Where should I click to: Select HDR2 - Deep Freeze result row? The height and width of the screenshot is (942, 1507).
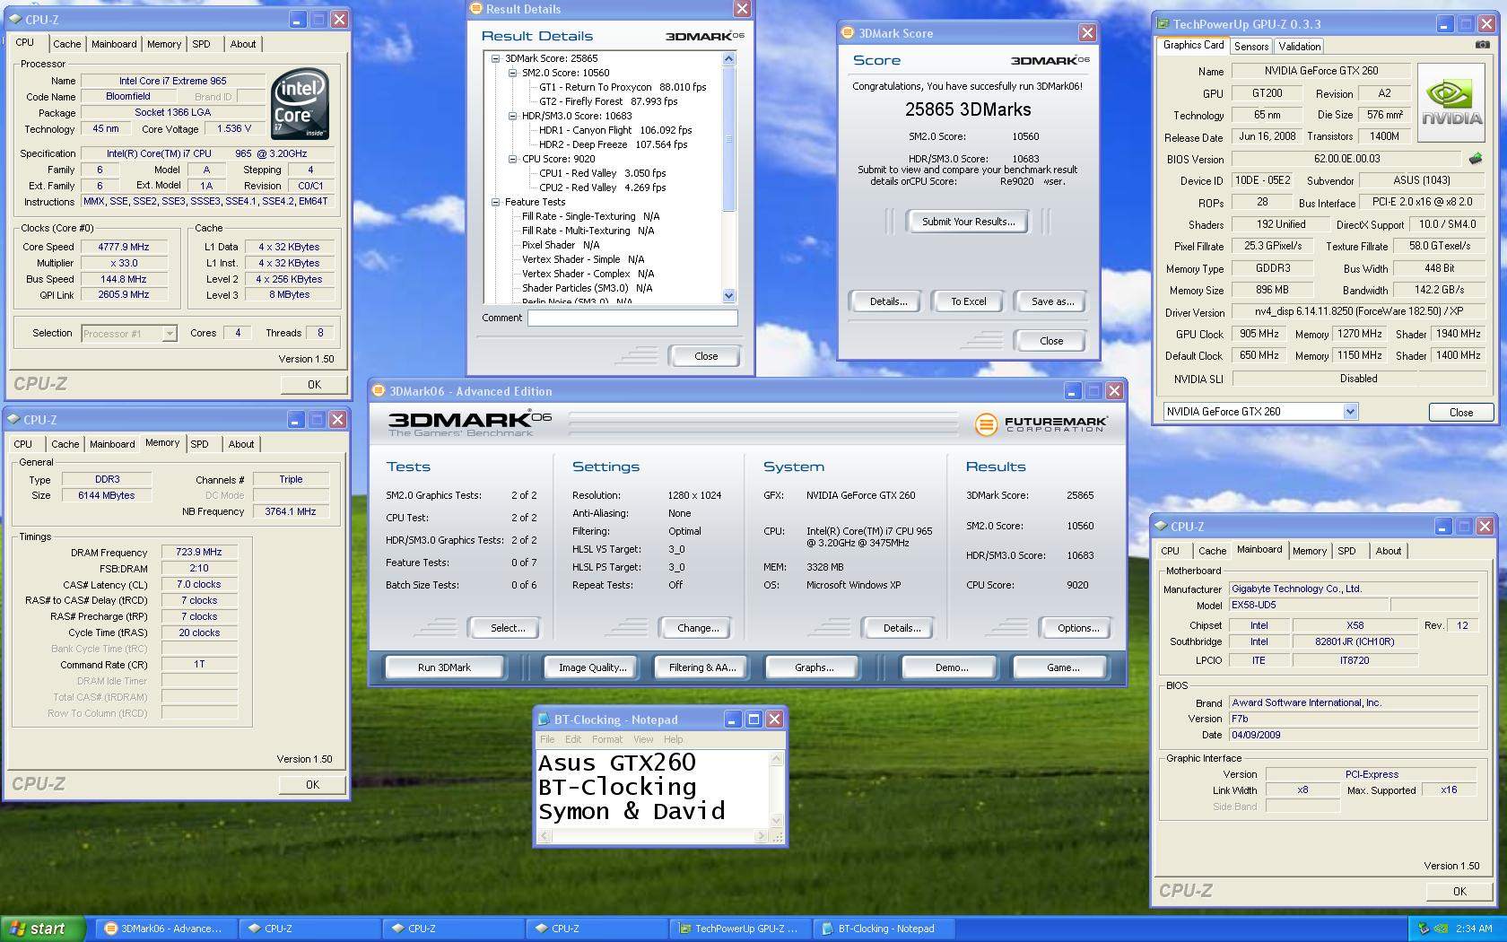613,144
